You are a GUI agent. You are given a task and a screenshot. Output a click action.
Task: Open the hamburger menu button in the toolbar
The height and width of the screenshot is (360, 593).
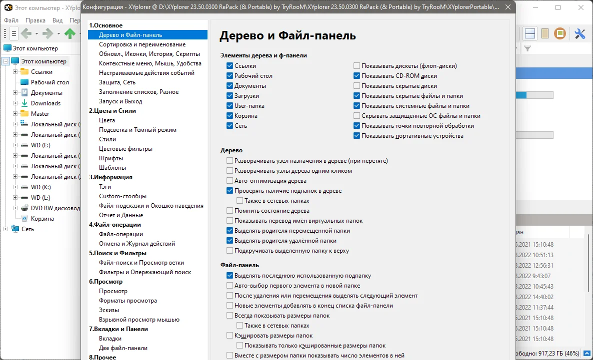coord(14,33)
